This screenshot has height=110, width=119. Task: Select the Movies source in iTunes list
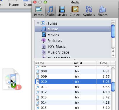pos(73,35)
